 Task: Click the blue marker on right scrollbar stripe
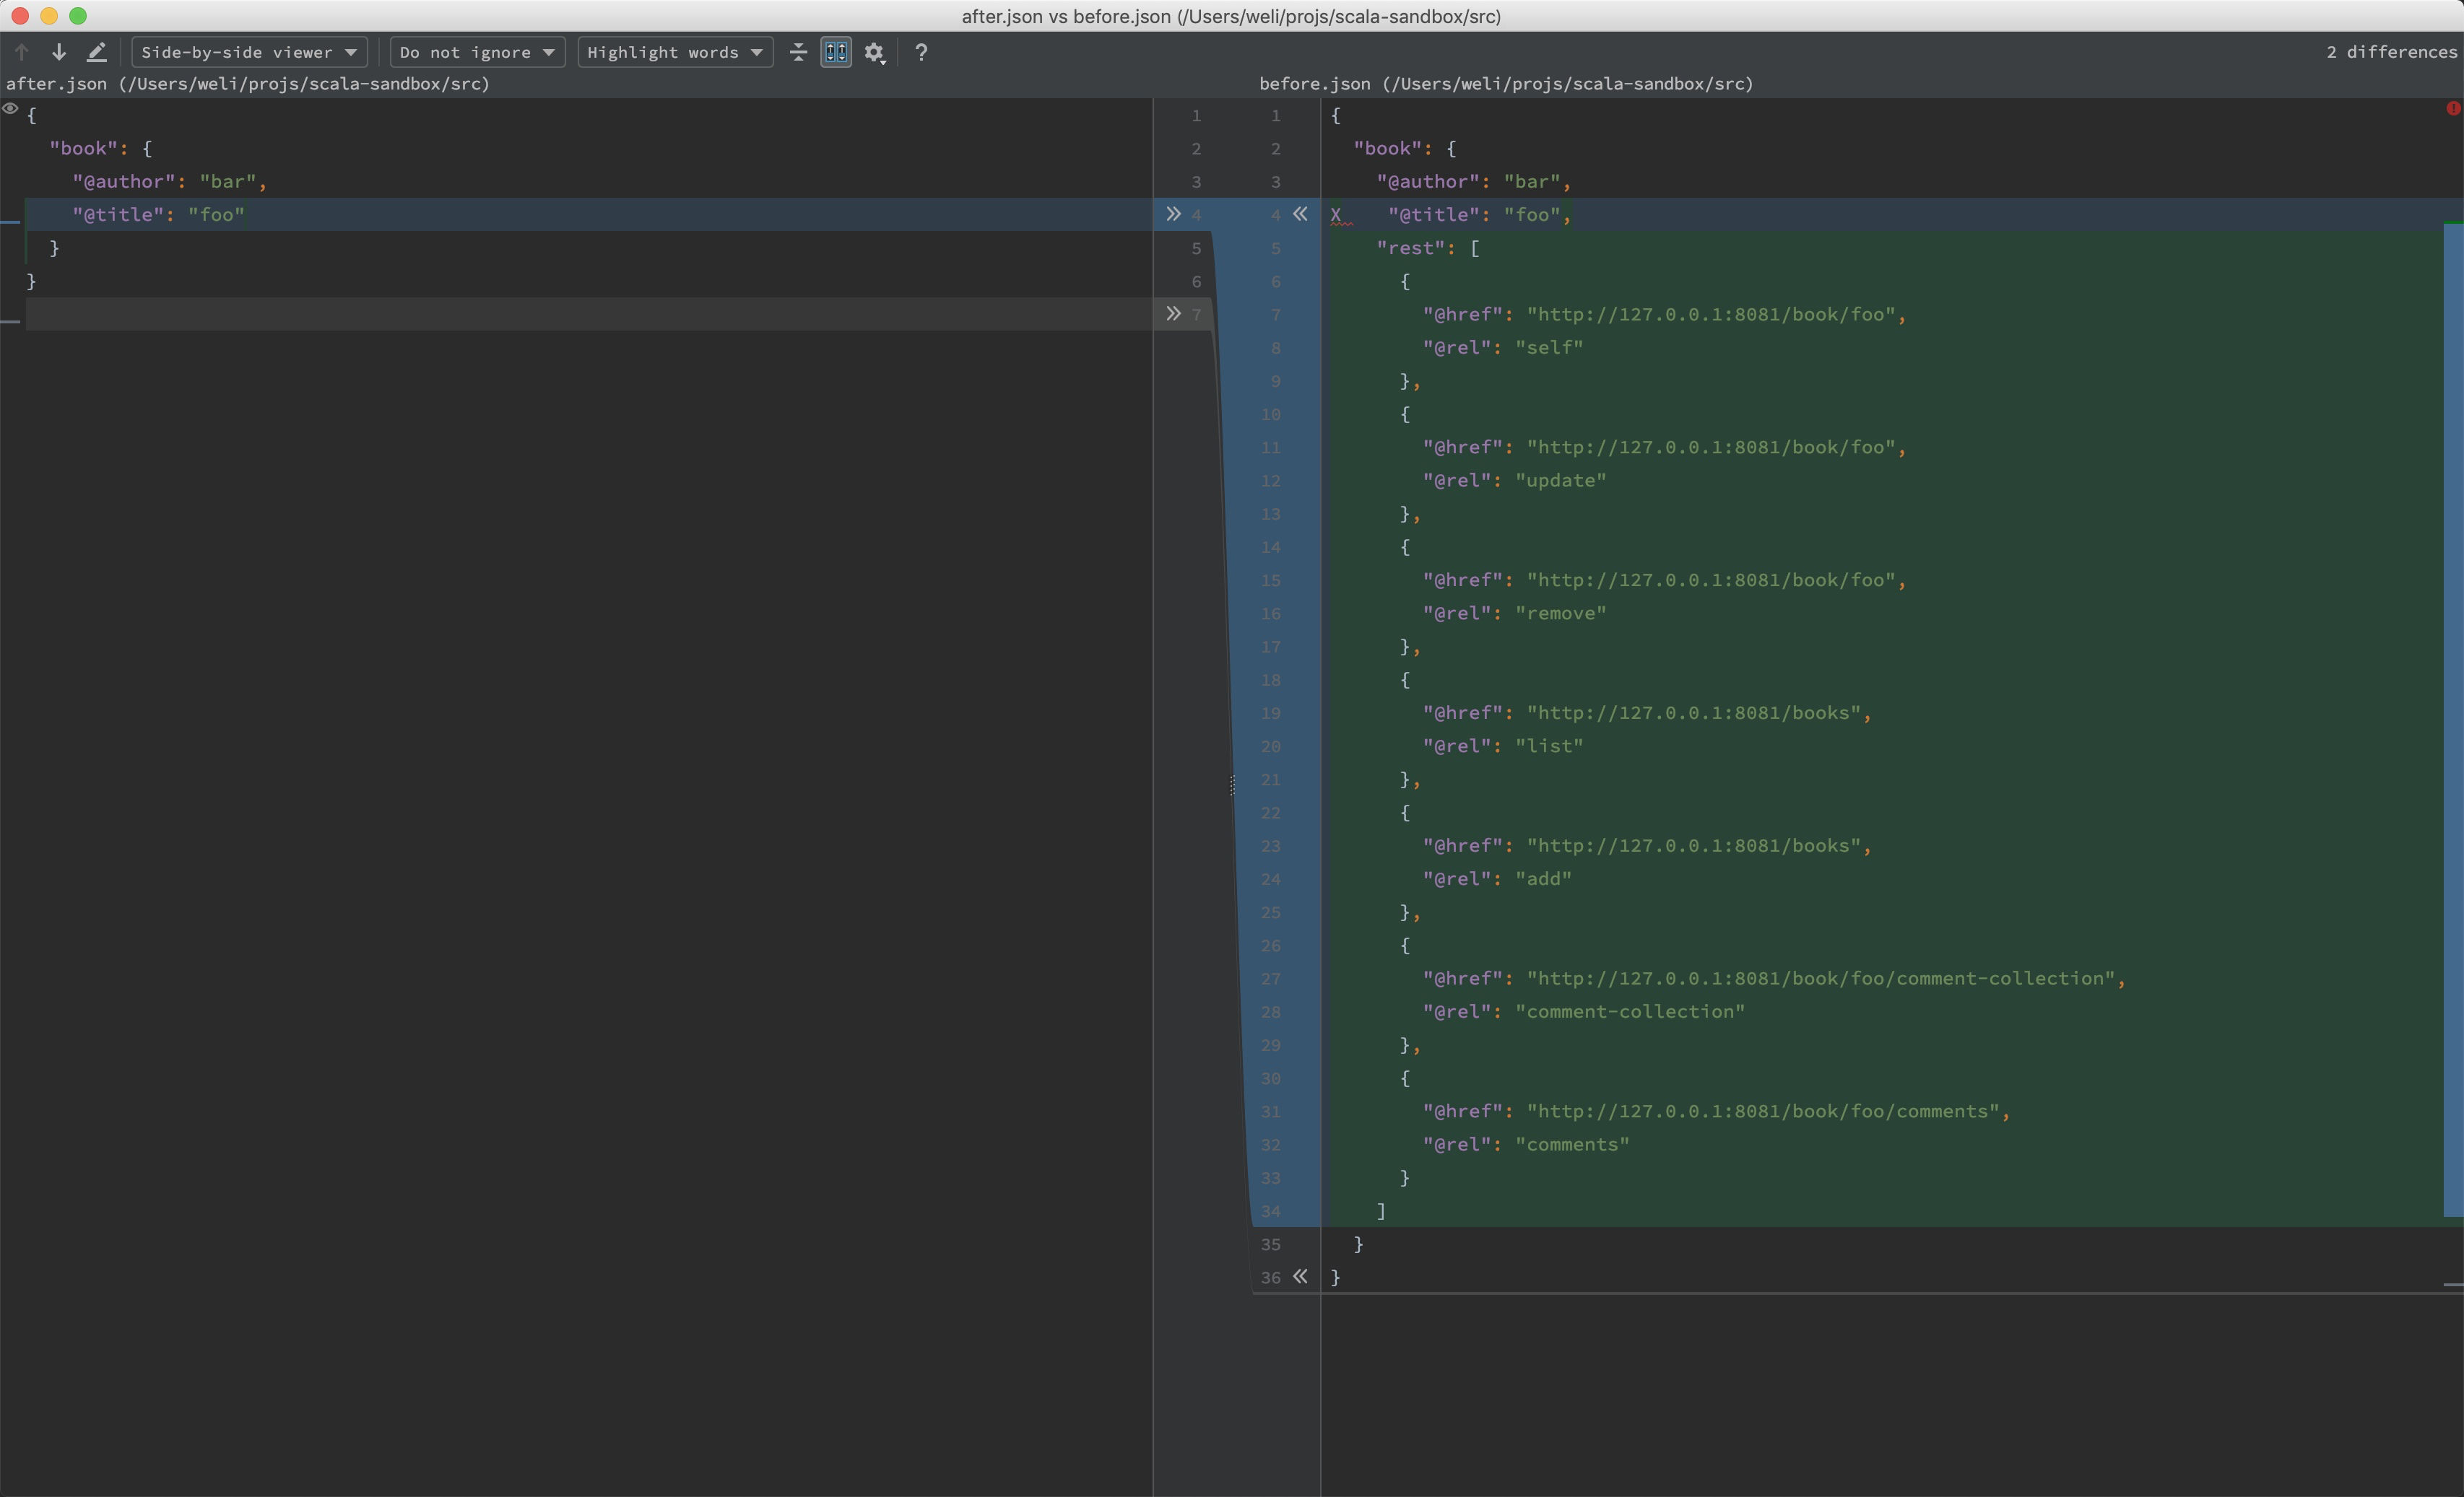tap(2452, 720)
